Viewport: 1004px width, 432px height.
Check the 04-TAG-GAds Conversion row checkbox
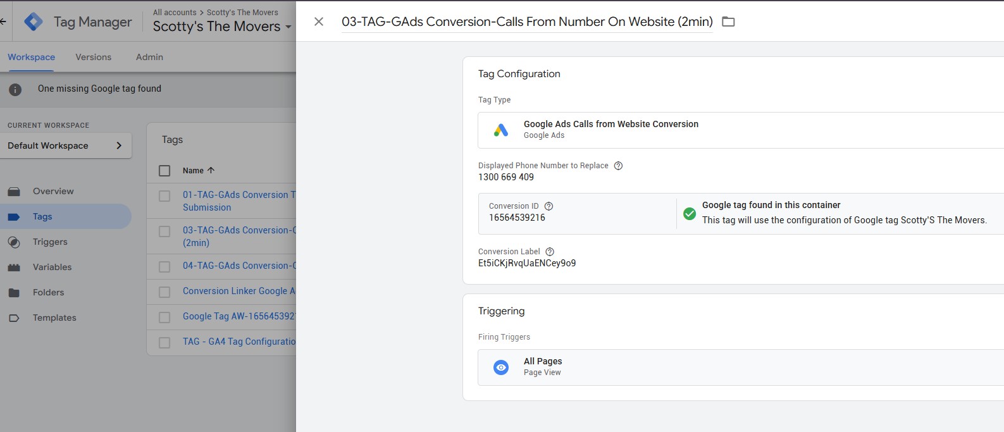164,267
